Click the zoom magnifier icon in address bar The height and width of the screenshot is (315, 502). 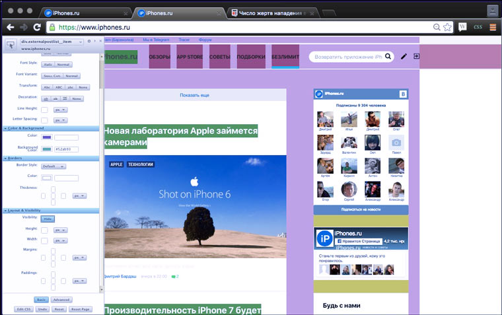437,27
